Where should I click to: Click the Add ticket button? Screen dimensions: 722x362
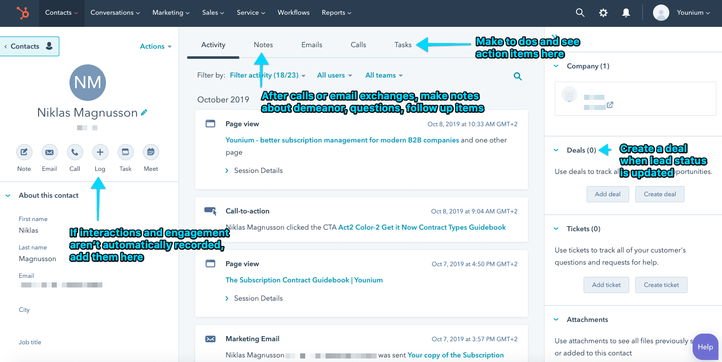coord(606,285)
